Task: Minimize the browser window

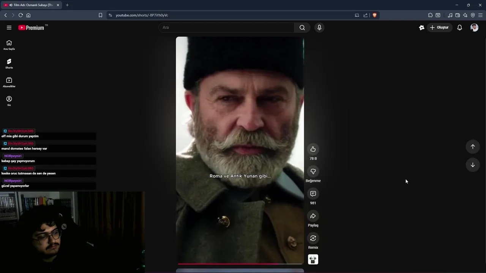Action: click(457, 5)
